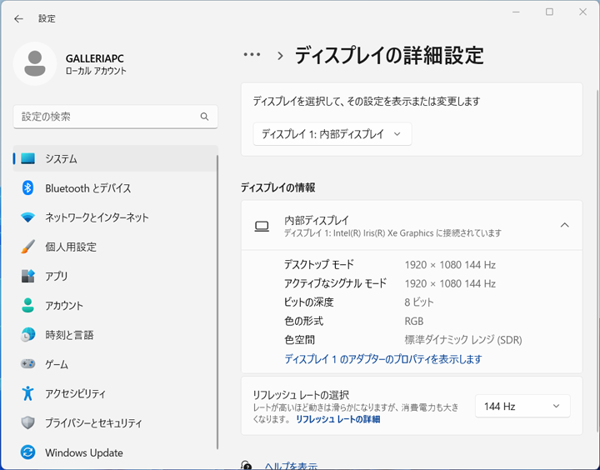The image size is (600, 470).
Task: Open the リフレッシュ レートの詳細 link
Action: coord(337,419)
